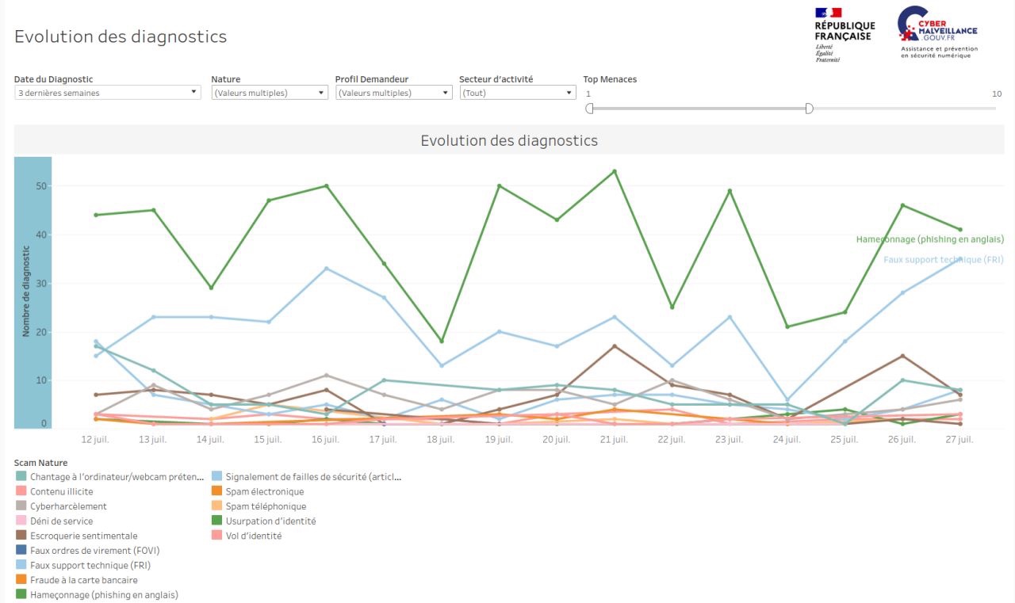Click the Spam électronique legend color swatch
The image size is (1015, 603).
216,492
